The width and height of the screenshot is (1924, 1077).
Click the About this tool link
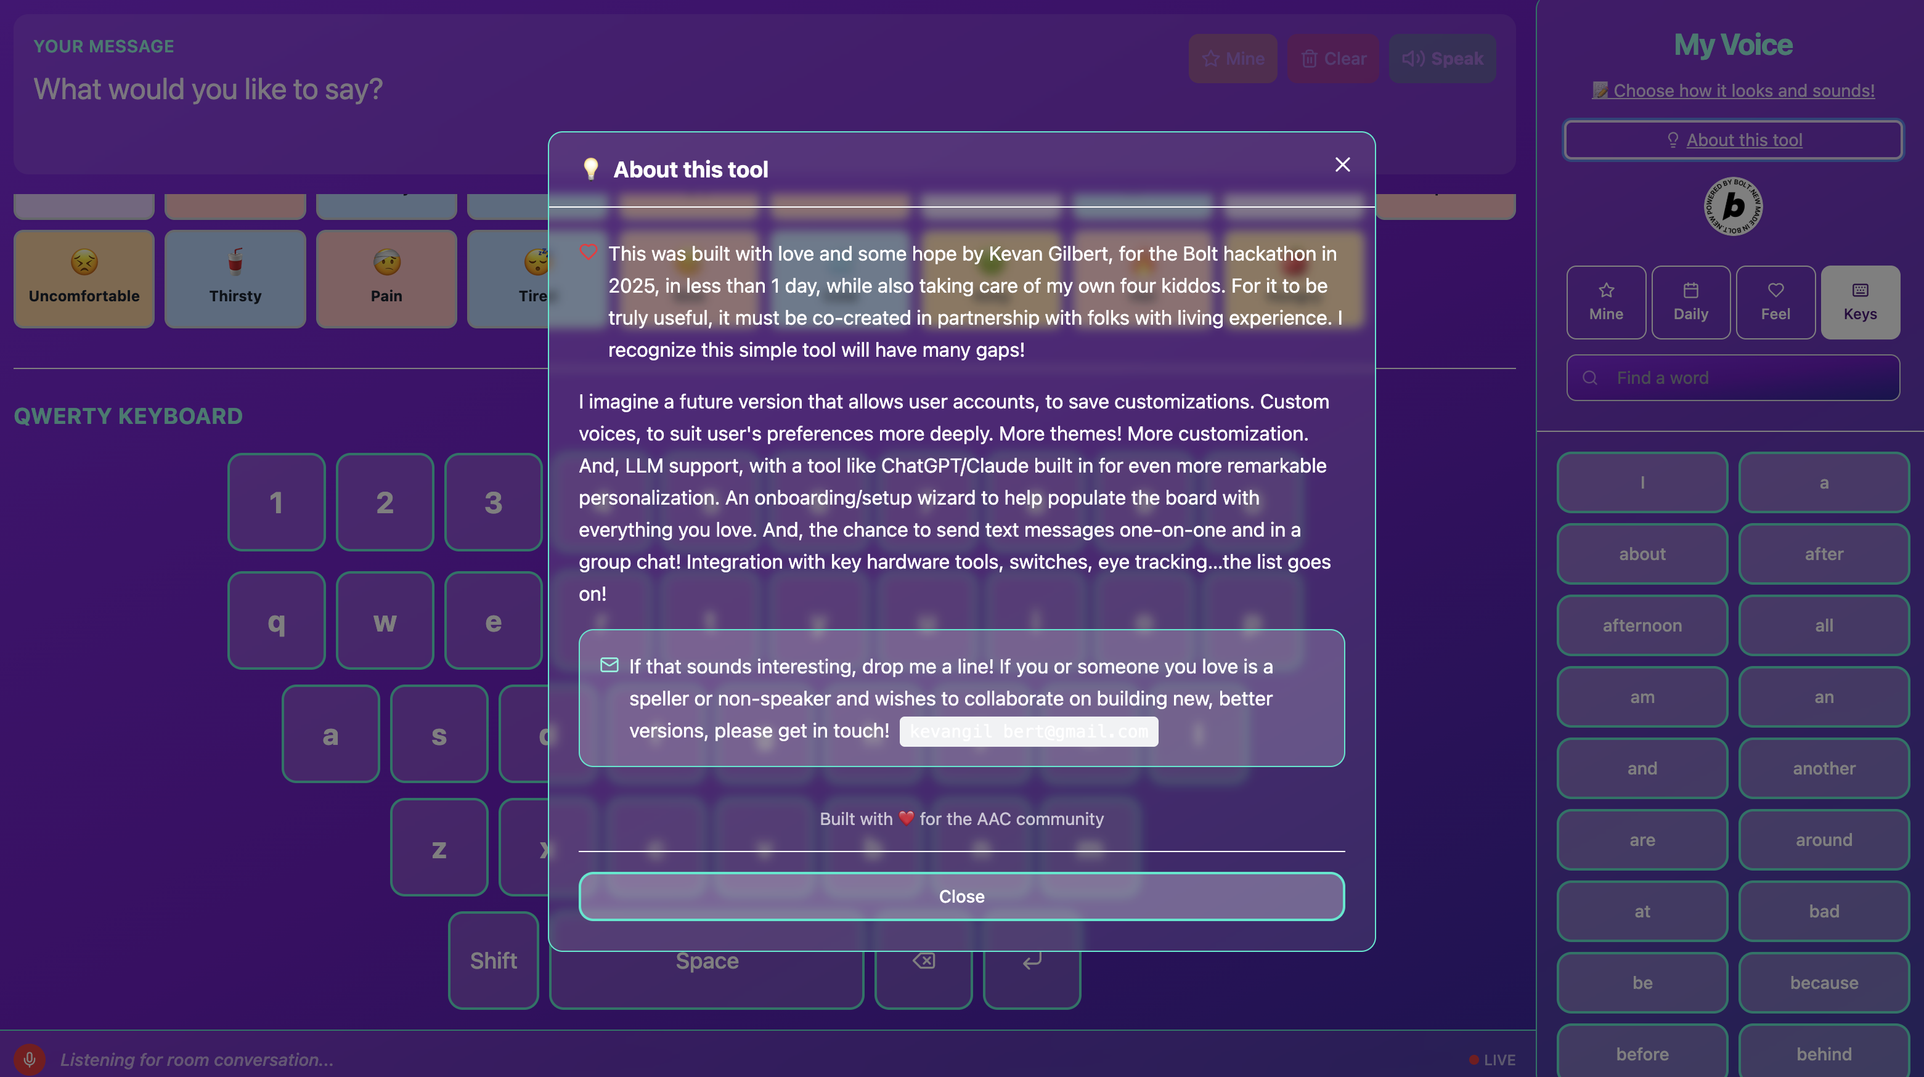pos(1733,140)
